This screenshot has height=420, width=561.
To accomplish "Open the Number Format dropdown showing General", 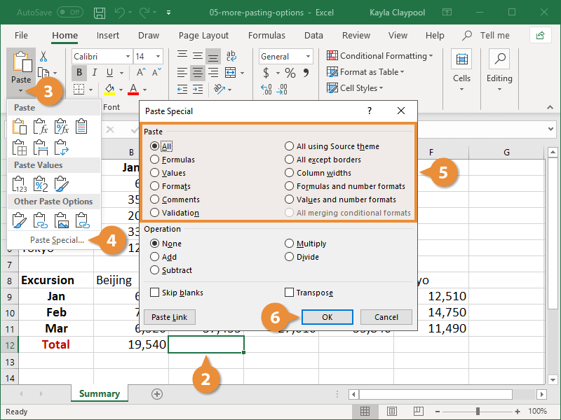I will click(285, 56).
